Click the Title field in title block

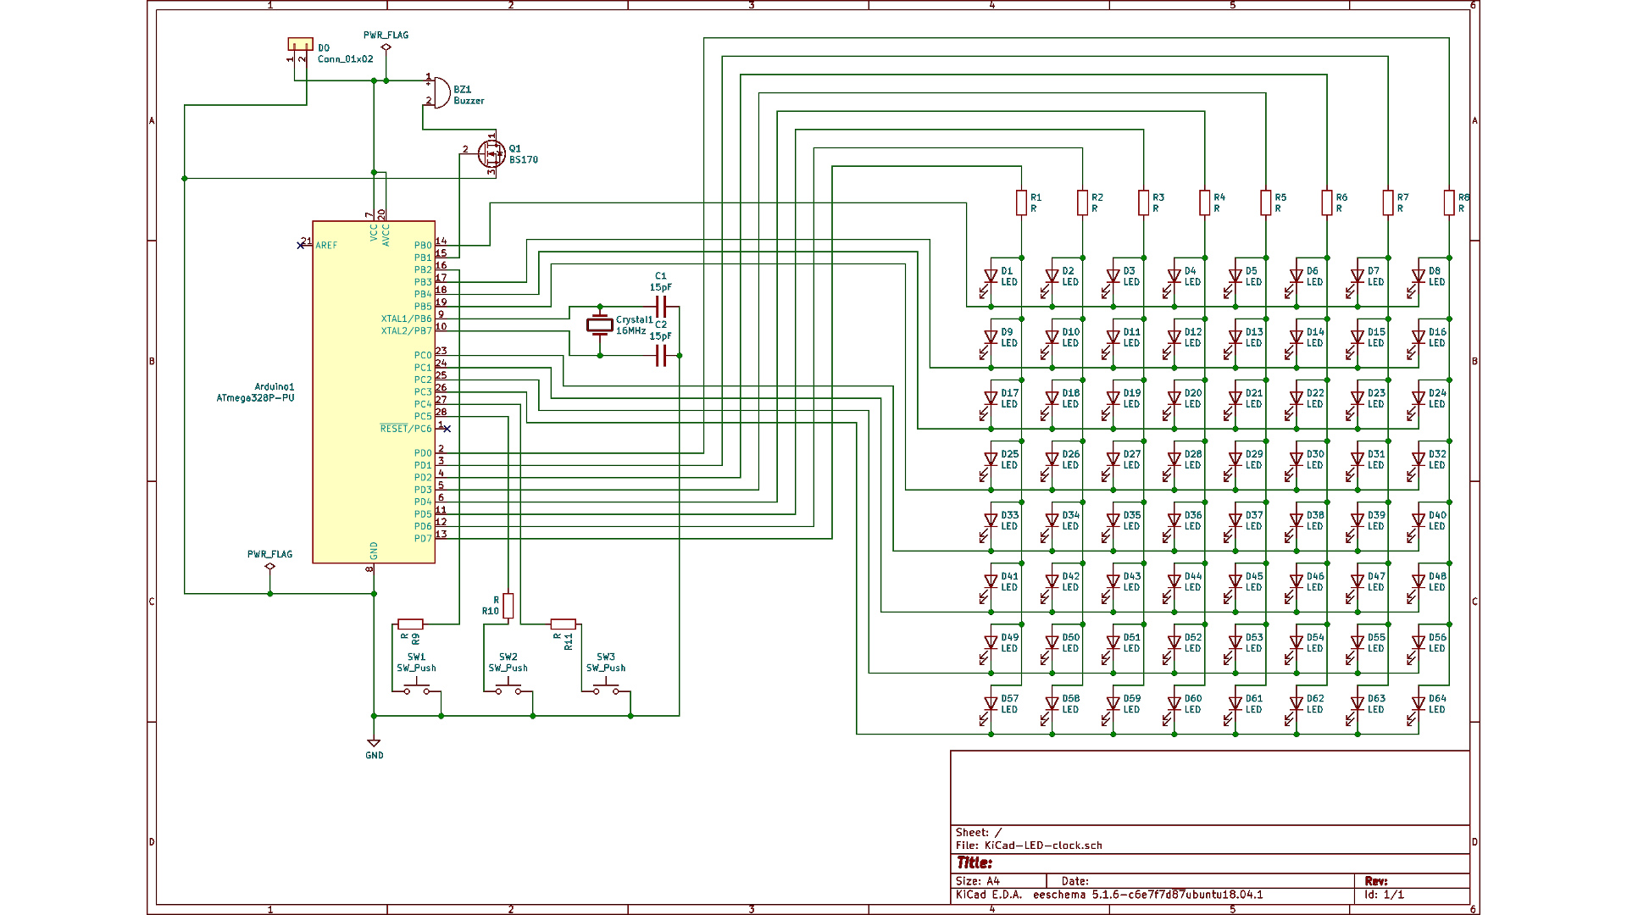click(975, 862)
